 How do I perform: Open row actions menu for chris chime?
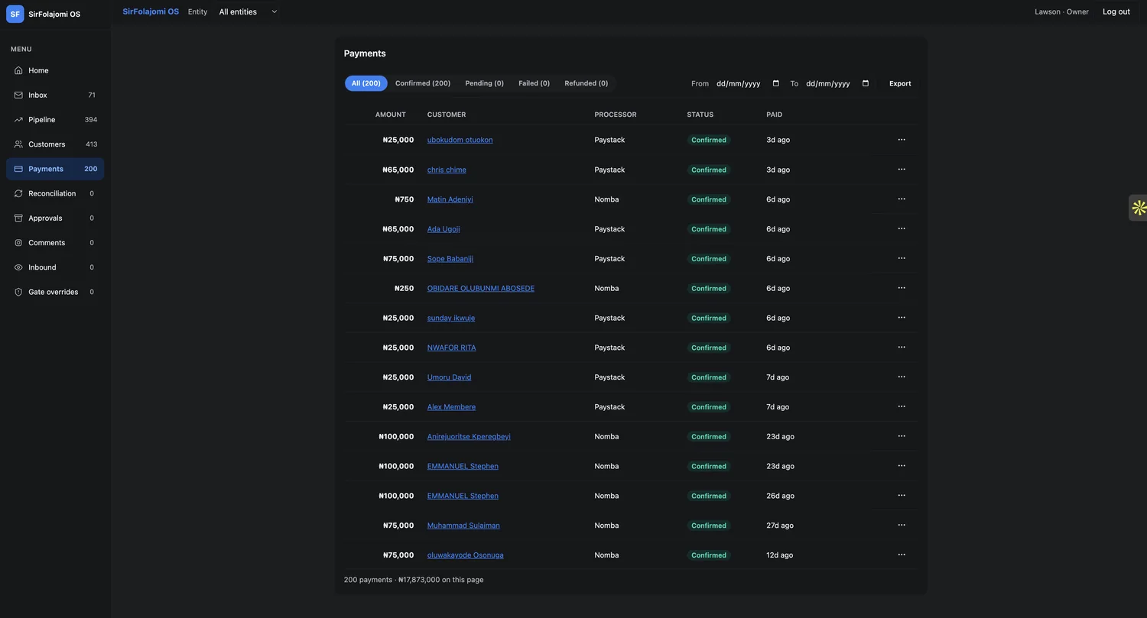[x=902, y=169]
